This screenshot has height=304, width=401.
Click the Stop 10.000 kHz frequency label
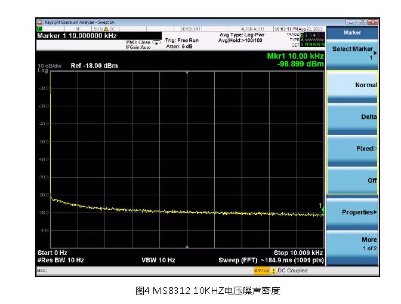click(x=298, y=253)
